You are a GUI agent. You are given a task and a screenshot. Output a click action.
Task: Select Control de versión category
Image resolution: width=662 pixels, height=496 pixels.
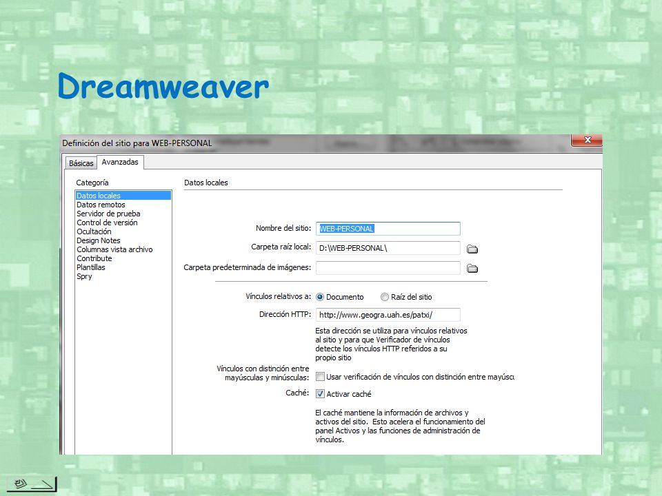(x=123, y=223)
